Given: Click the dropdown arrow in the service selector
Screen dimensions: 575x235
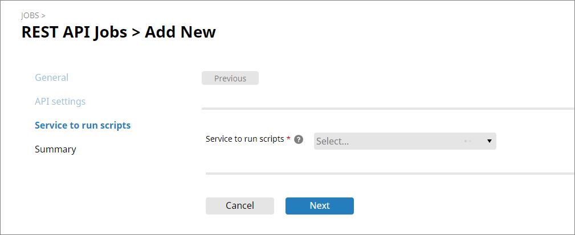Looking at the screenshot, I should click(489, 141).
